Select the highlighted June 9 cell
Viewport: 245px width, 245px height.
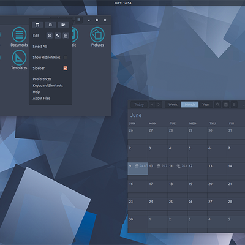coord(138,168)
